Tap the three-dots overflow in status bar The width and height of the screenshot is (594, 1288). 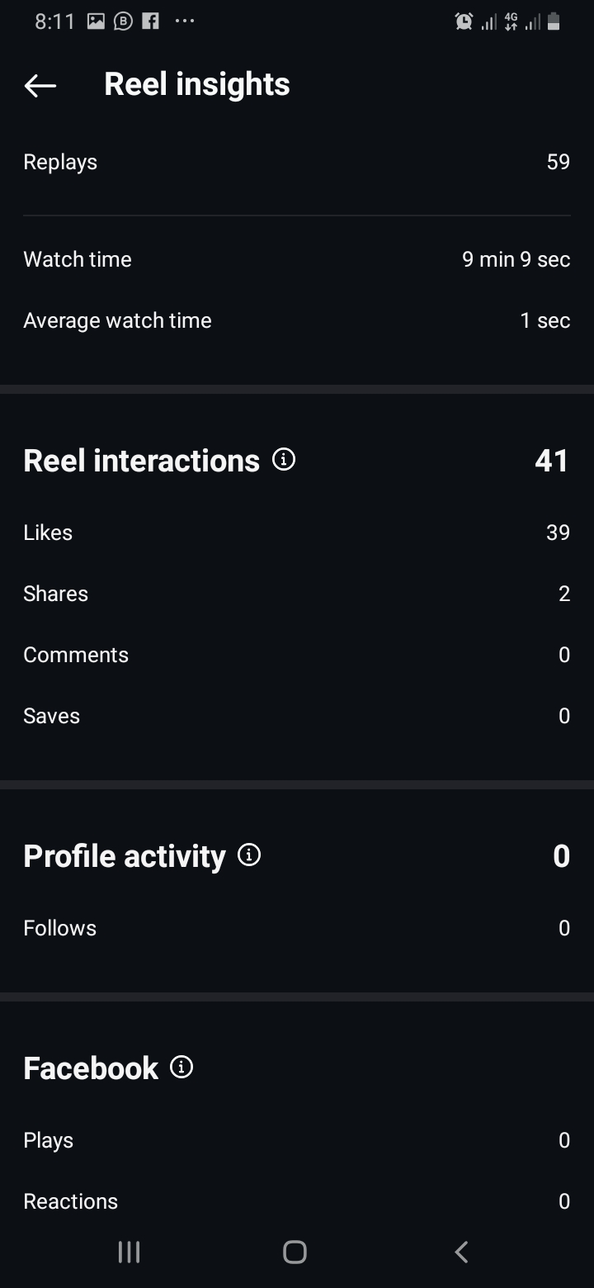point(185,22)
